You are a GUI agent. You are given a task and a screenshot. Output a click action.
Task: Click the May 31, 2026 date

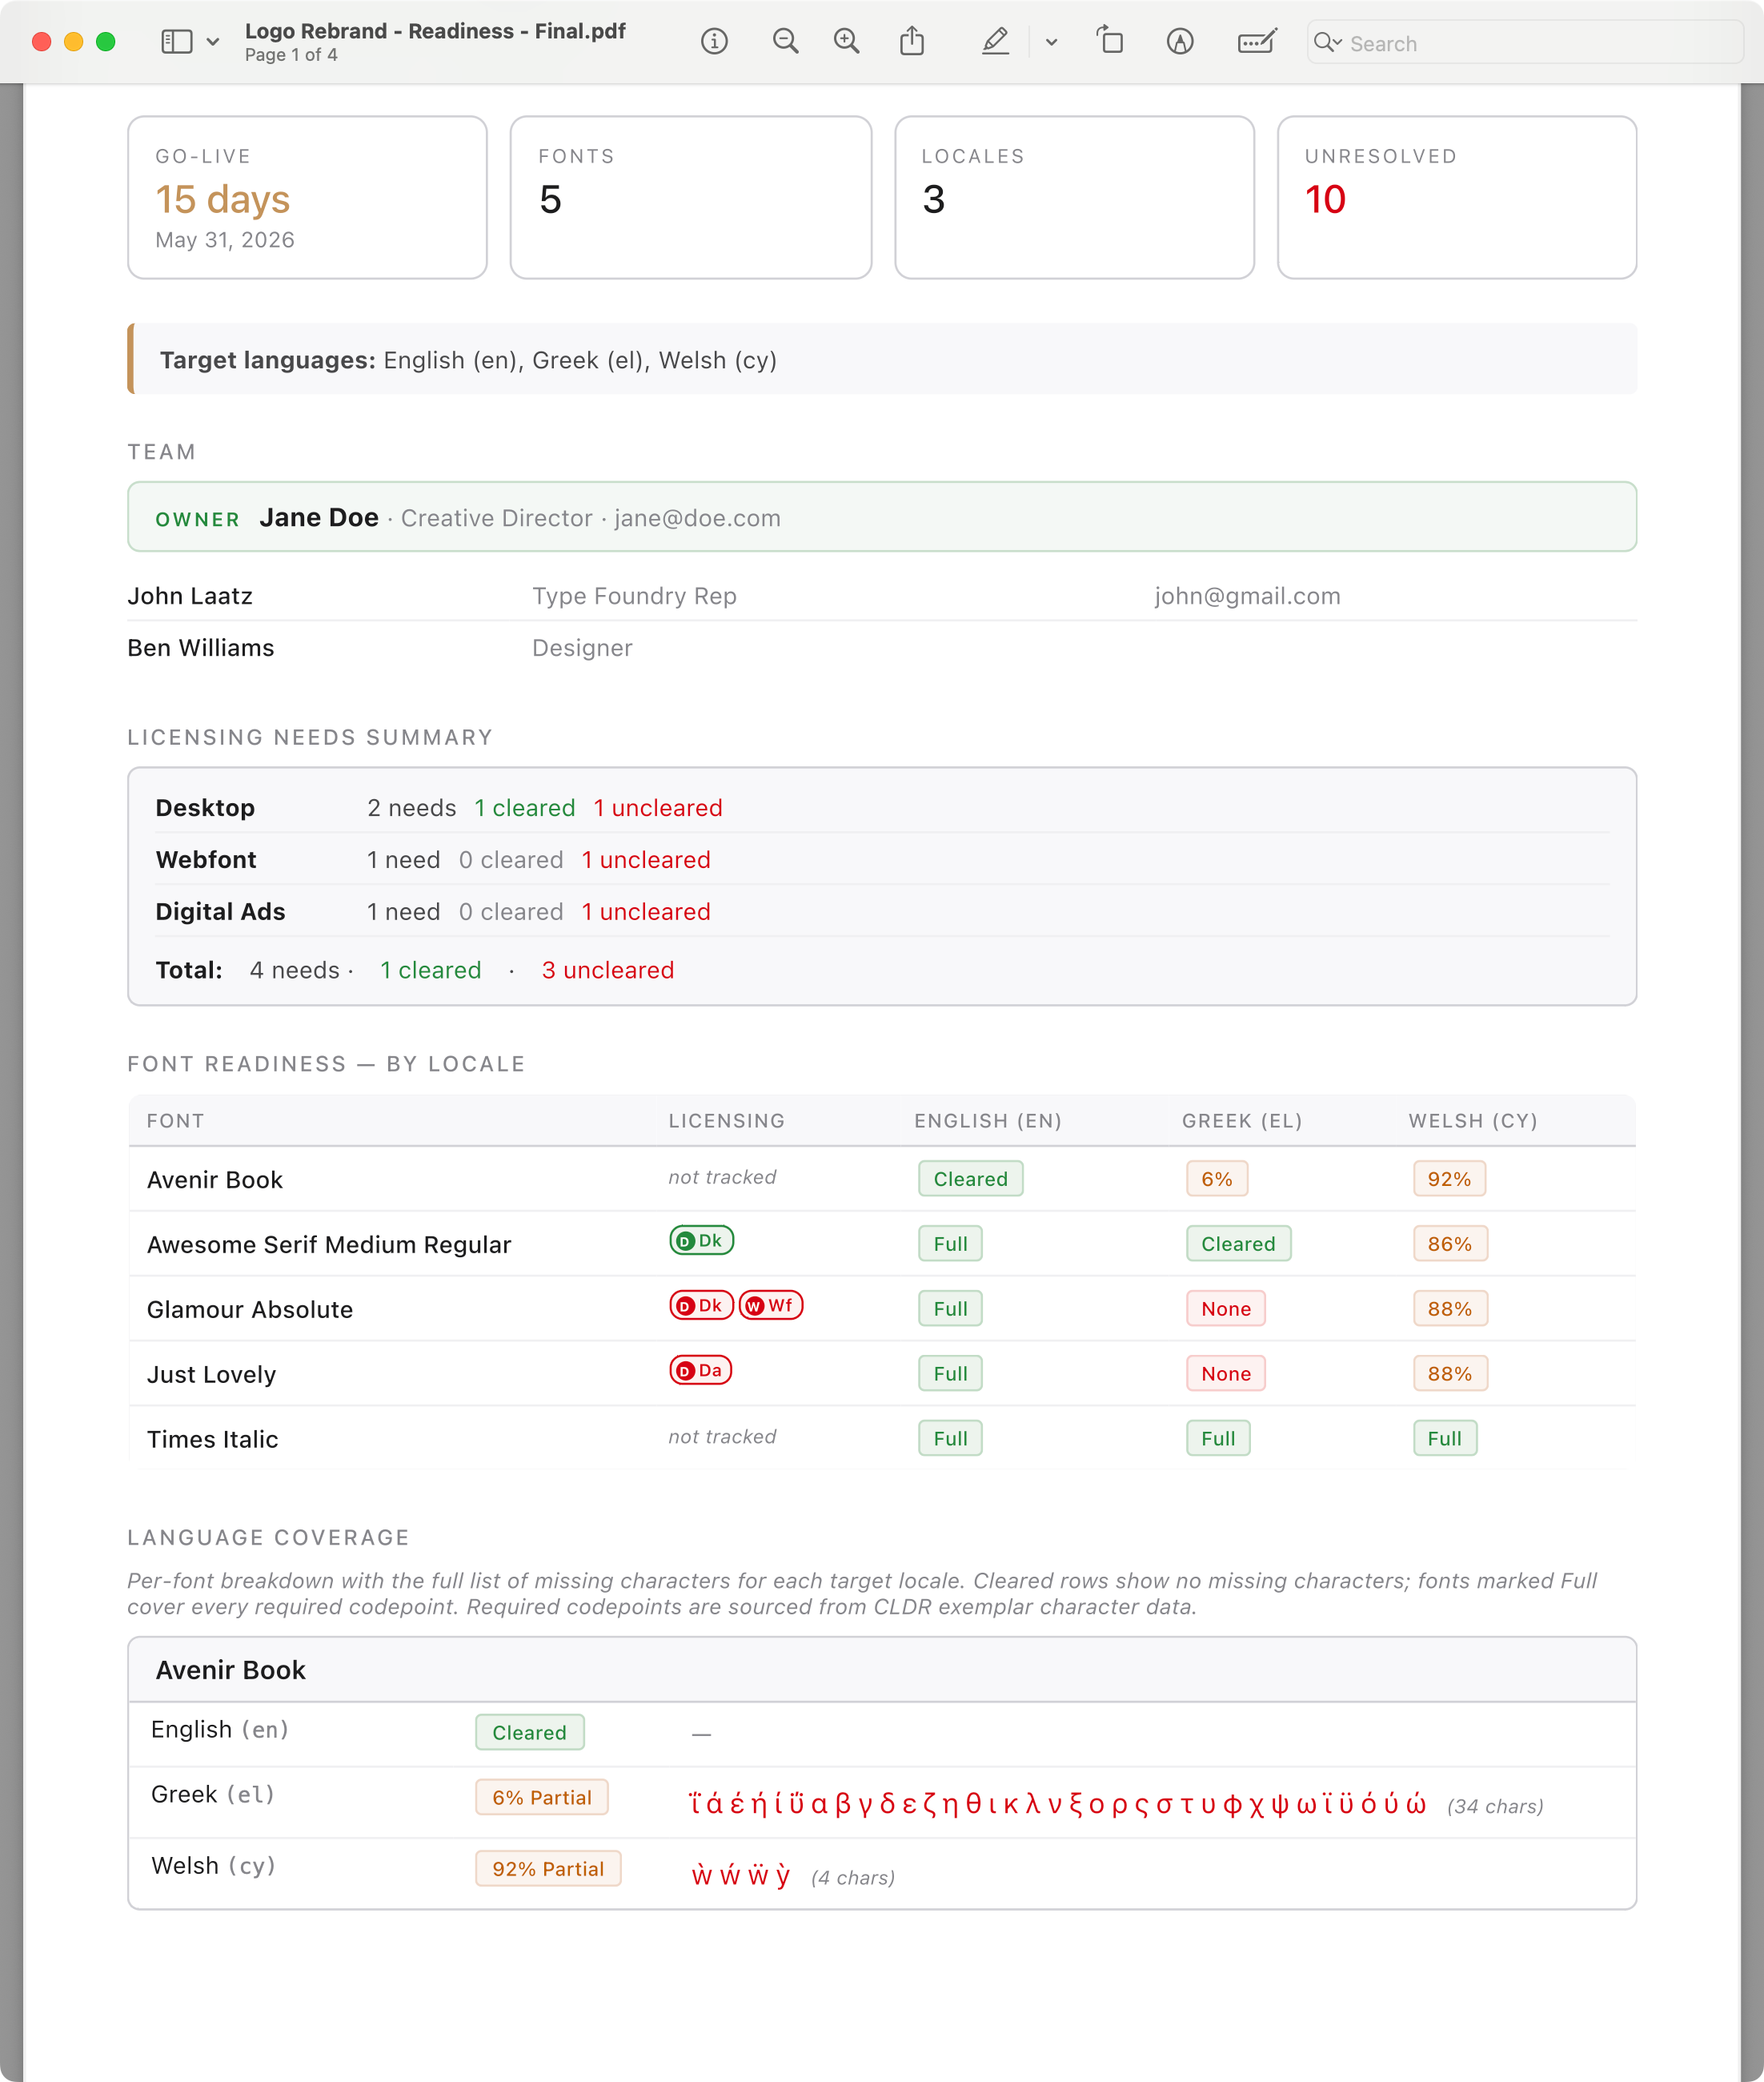pos(225,240)
